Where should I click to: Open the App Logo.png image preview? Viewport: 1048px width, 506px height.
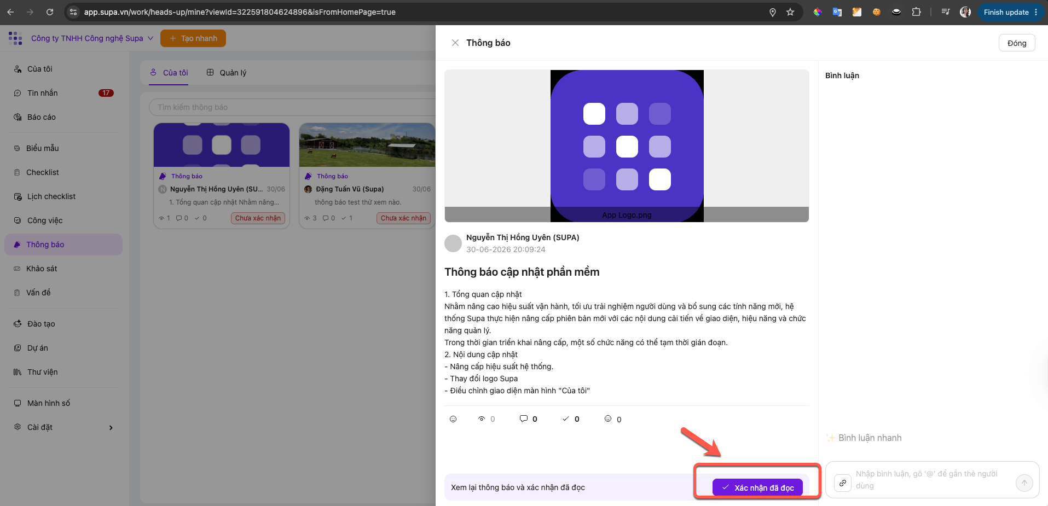pyautogui.click(x=627, y=146)
